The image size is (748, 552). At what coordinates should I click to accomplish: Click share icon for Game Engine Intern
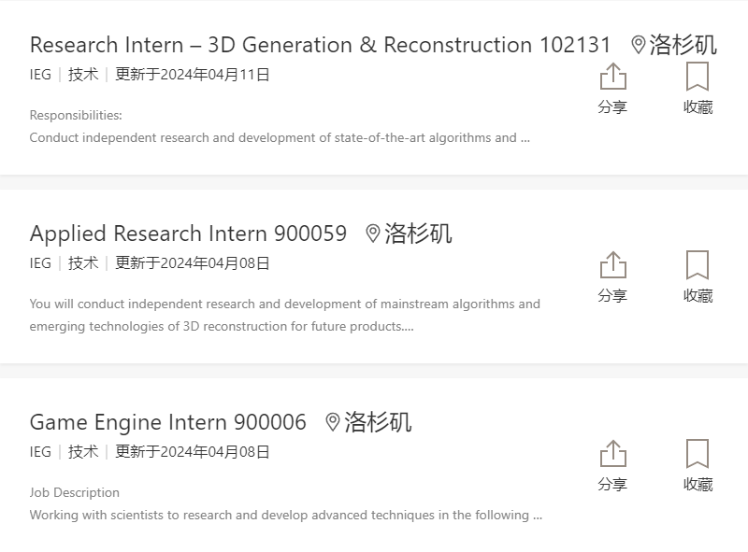pos(613,454)
